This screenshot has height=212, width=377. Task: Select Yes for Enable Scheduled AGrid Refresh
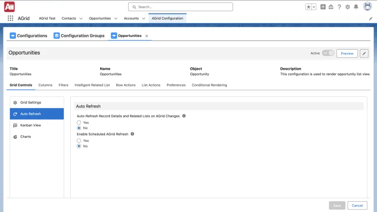[x=79, y=140]
